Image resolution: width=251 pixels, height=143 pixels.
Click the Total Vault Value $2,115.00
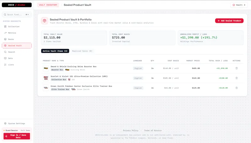52,37
